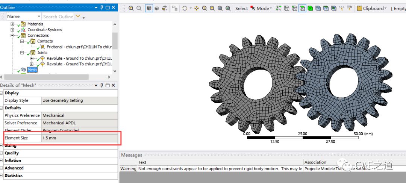Click Outline horizontal scrollbar right arrow
The width and height of the screenshot is (406, 183).
point(109,77)
